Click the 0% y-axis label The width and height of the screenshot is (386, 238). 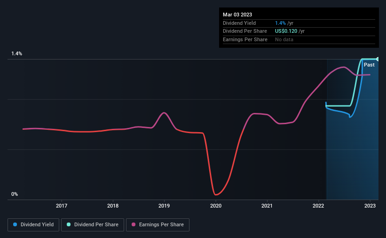15,194
